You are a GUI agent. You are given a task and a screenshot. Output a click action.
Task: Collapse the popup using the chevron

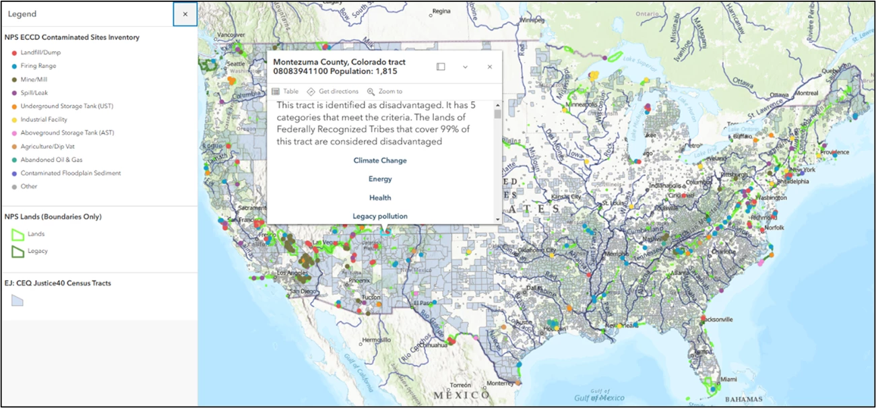pyautogui.click(x=465, y=67)
